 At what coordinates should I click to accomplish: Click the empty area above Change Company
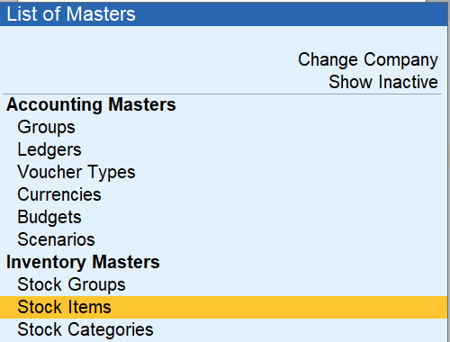click(x=223, y=38)
